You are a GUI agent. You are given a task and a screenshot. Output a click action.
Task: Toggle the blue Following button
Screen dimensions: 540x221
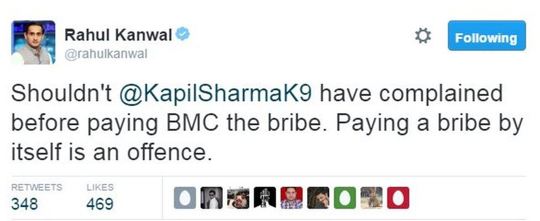pos(487,36)
